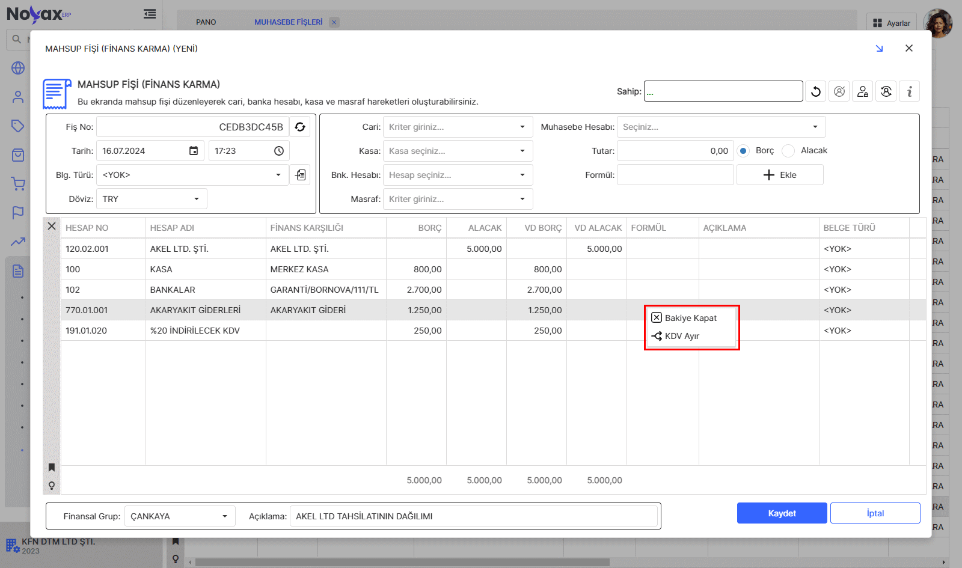Screen dimensions: 962x568
Task: Open the calendar picker in Tarih field
Action: [194, 151]
